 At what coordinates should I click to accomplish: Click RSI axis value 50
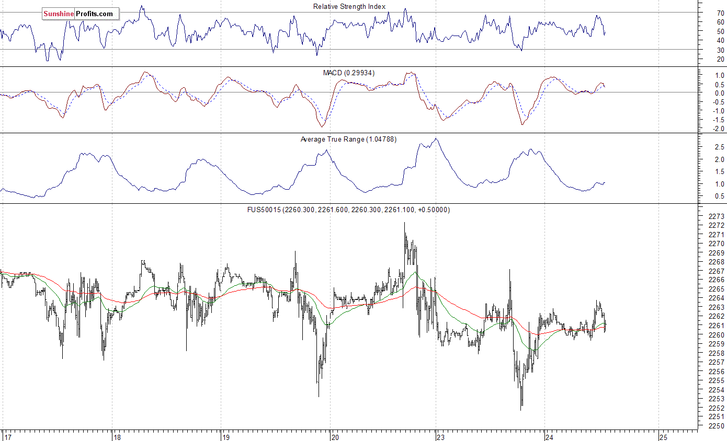coord(720,31)
